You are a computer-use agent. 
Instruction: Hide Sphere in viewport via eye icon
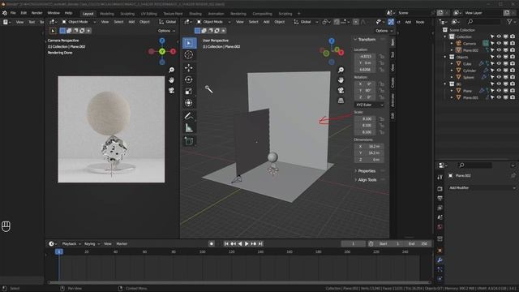tap(499, 77)
